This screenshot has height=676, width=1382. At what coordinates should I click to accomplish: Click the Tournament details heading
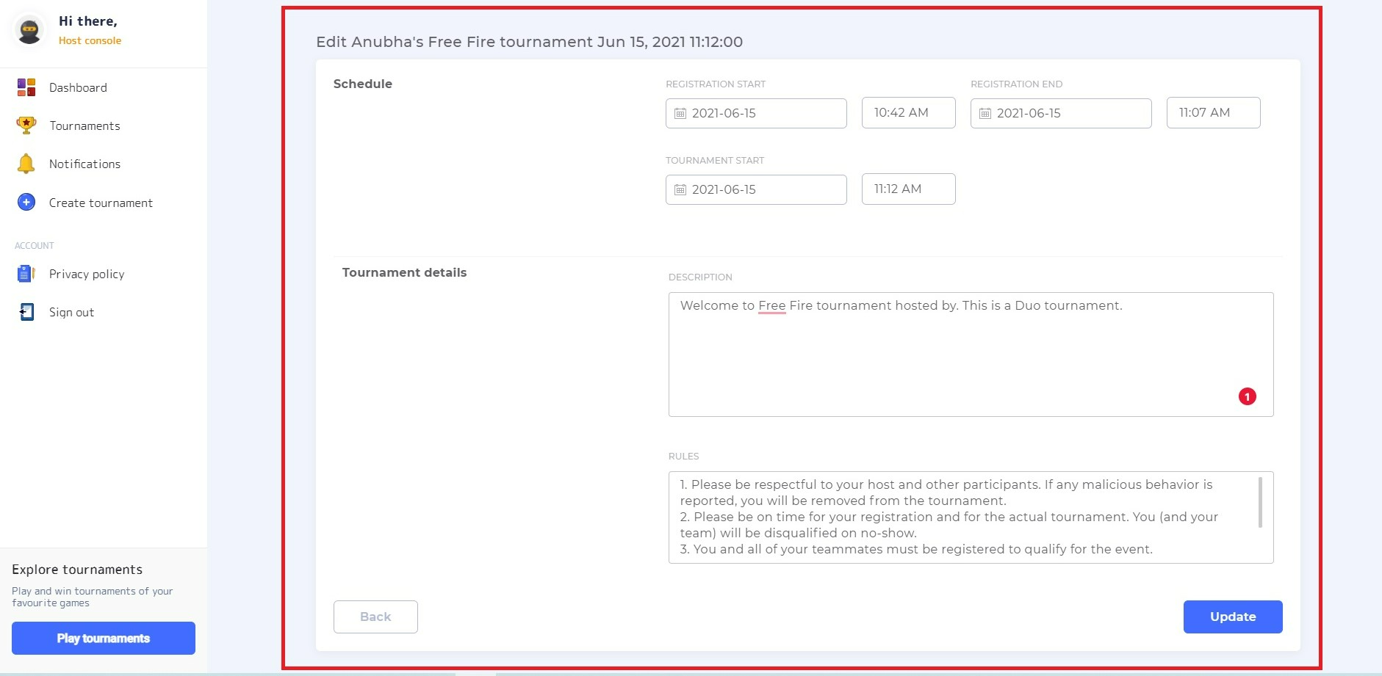pos(405,272)
